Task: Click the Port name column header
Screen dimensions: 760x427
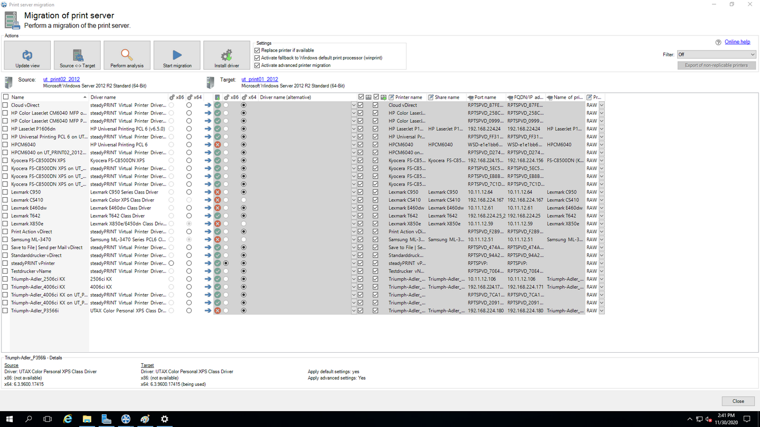Action: 486,97
